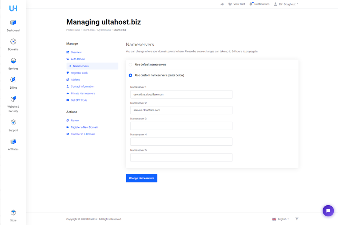Image resolution: width=338 pixels, height=225 pixels.
Task: Open Private Nameservers in the Manage menu
Action: (x=83, y=93)
